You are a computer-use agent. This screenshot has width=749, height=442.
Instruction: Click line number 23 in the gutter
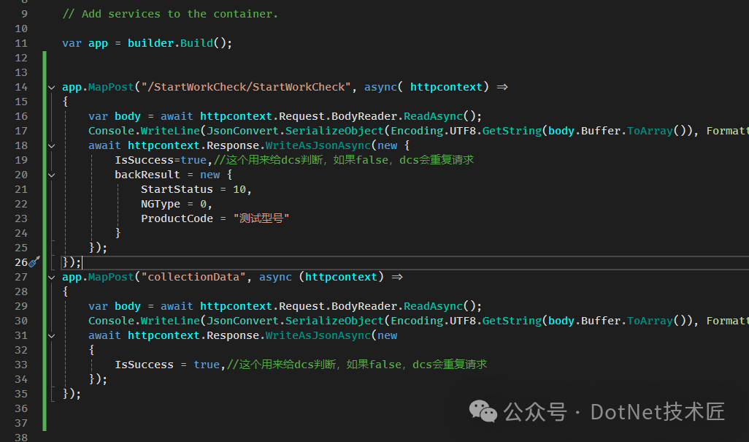(x=20, y=218)
